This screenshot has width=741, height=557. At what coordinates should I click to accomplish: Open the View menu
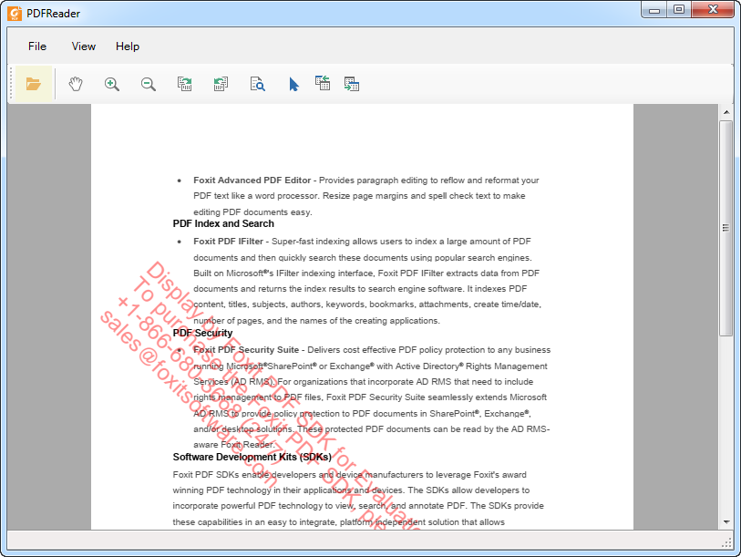click(x=84, y=46)
